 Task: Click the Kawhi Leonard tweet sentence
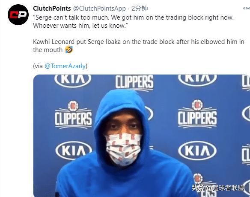pyautogui.click(x=139, y=46)
